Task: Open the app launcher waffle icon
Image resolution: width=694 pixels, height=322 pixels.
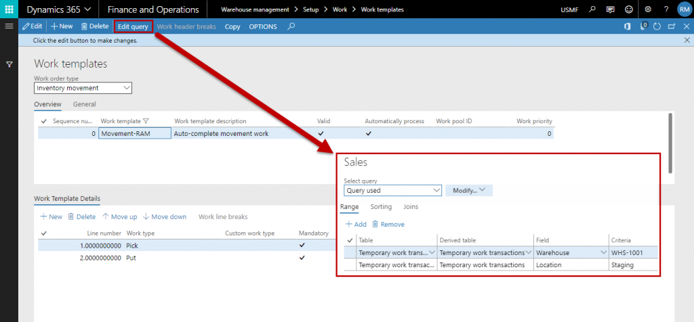Action: pyautogui.click(x=9, y=9)
